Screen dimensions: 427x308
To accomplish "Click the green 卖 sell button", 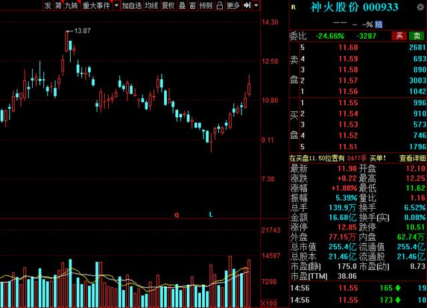I will [x=416, y=35].
